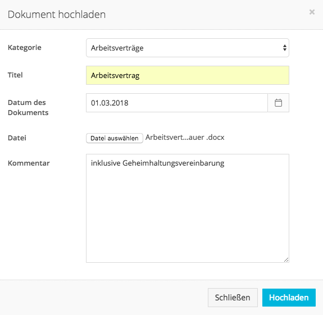This screenshot has height=315, width=323.
Task: Upload the document with Hochladen
Action: 289,298
